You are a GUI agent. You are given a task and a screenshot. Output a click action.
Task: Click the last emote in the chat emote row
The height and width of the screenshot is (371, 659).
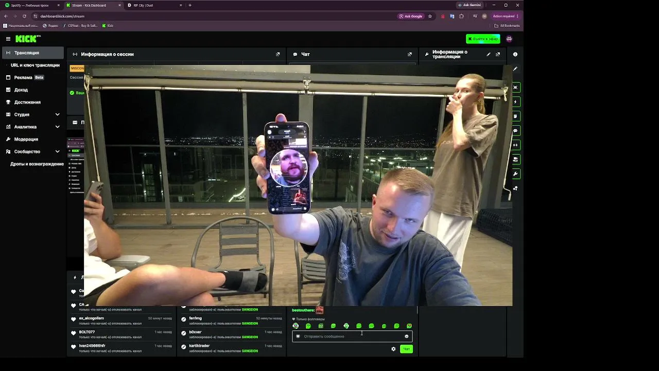click(409, 326)
